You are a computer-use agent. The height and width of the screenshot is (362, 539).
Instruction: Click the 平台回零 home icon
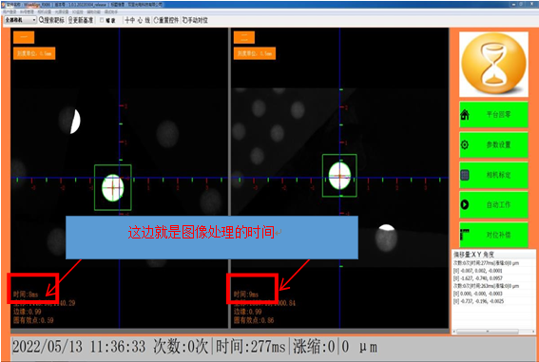(465, 114)
